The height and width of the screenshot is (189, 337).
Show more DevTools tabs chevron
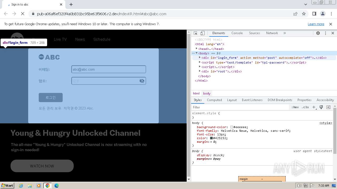[285, 33]
